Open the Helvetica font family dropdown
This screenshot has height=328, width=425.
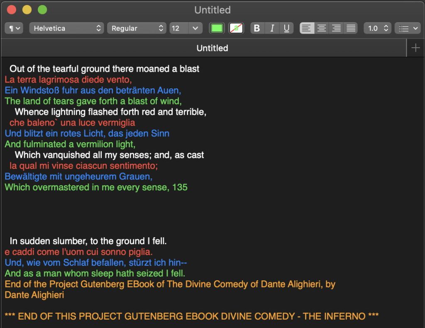66,28
